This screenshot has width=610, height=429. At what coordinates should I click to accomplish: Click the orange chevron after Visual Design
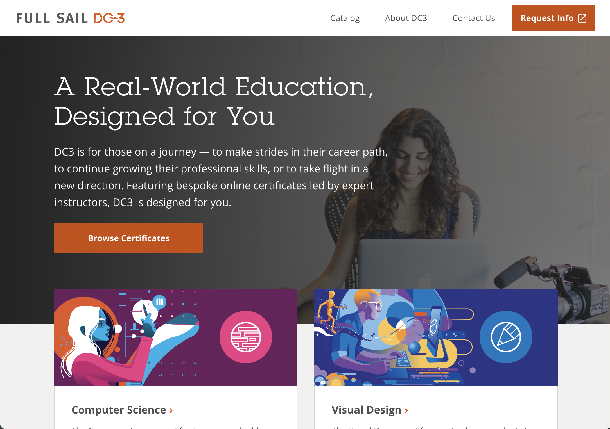click(406, 410)
